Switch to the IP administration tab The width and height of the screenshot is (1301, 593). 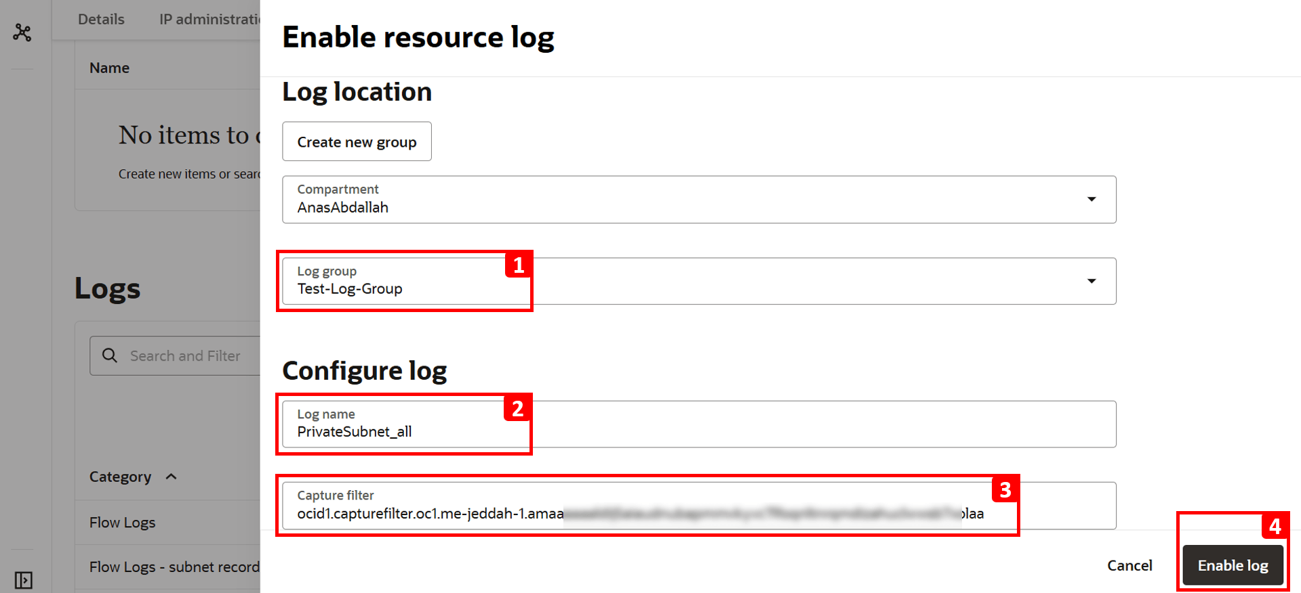pos(209,19)
